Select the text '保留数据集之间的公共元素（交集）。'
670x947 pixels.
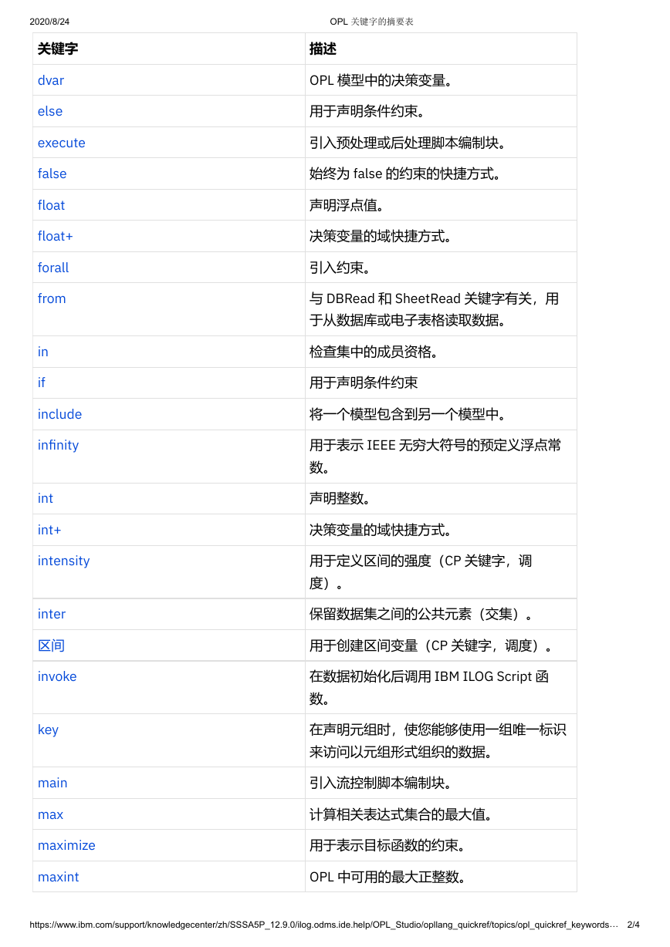[424, 614]
